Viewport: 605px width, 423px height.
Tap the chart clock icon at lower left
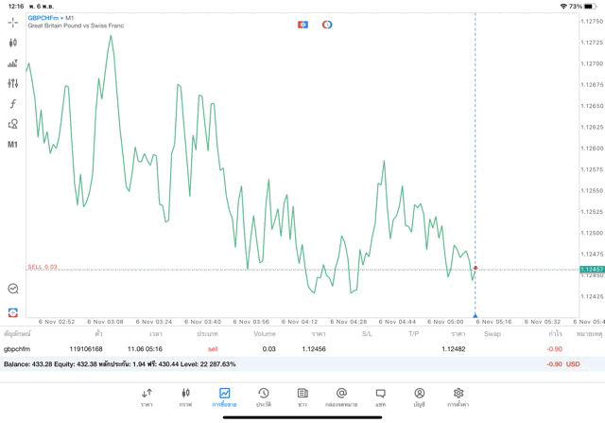(13, 289)
